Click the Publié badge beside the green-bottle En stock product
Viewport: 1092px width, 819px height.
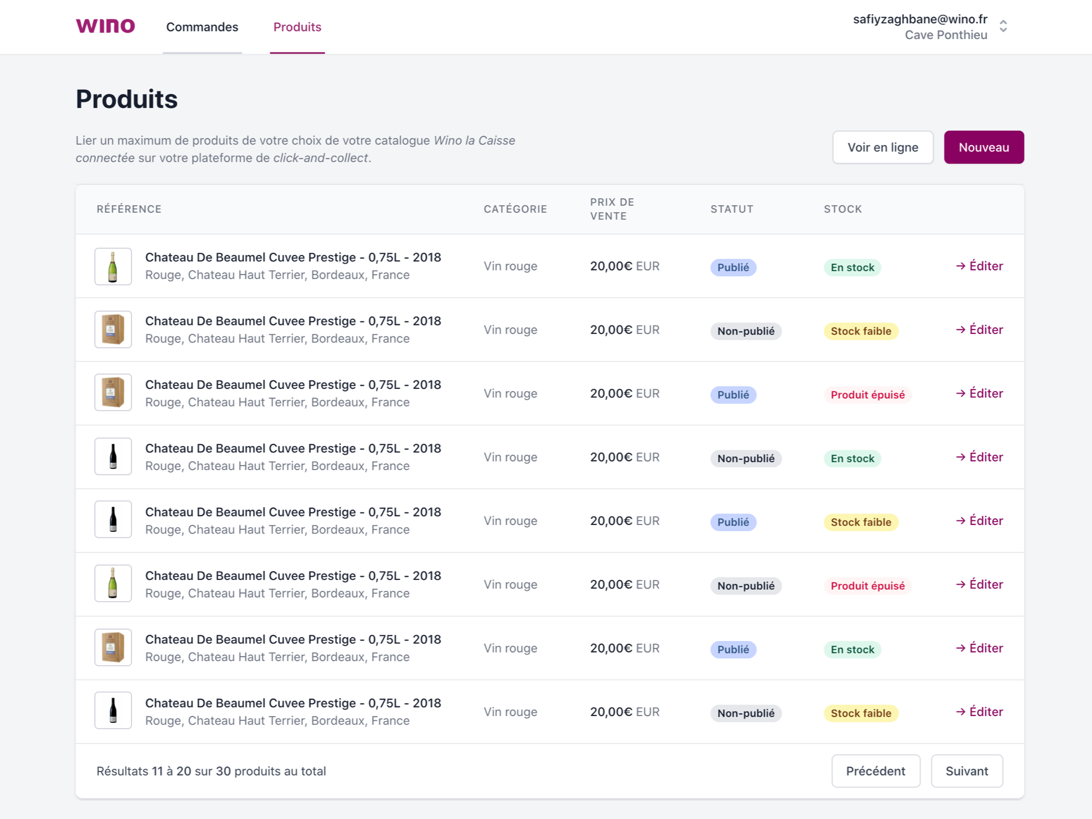(x=733, y=267)
